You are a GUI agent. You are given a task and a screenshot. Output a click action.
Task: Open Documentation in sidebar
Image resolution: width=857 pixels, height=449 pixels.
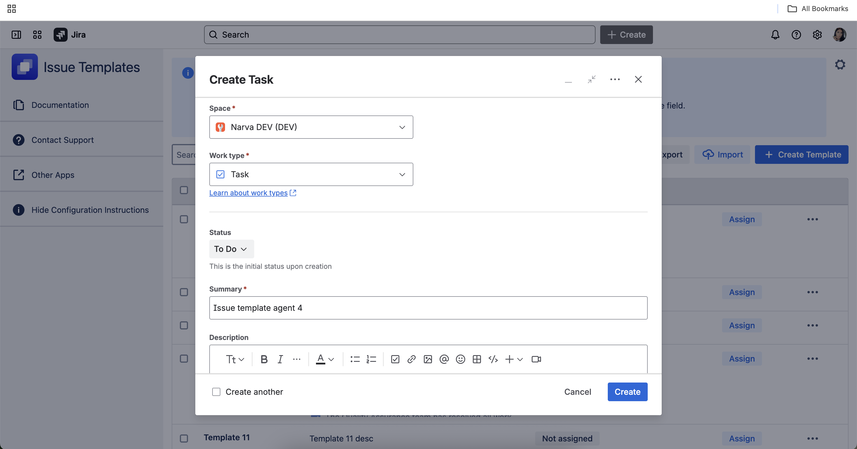pos(60,105)
